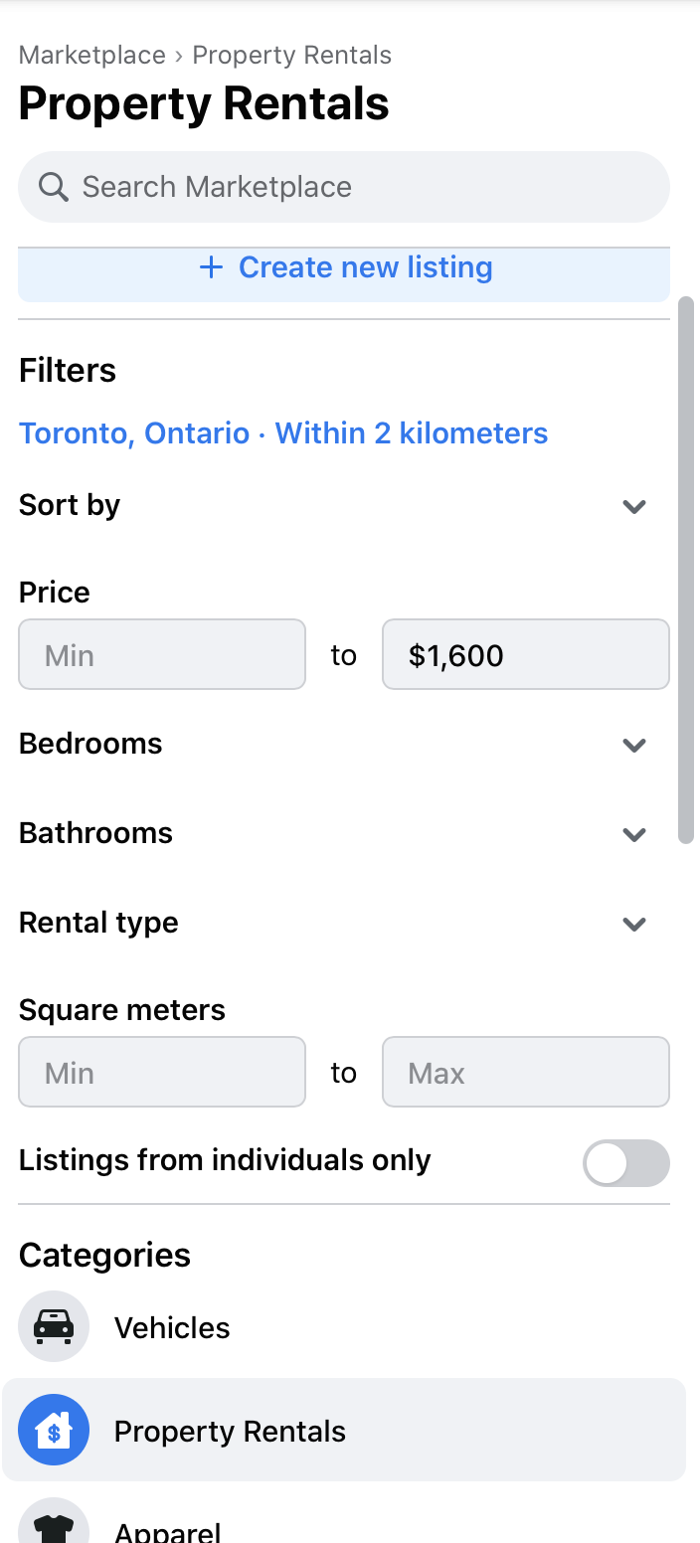
Task: Change location Toronto, Ontario within 2 kilometers
Action: (x=283, y=433)
